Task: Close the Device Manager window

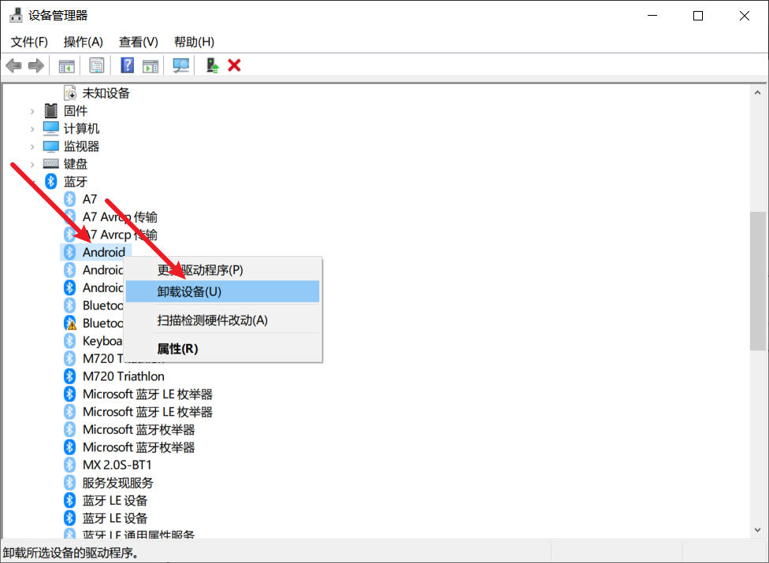Action: [x=744, y=16]
